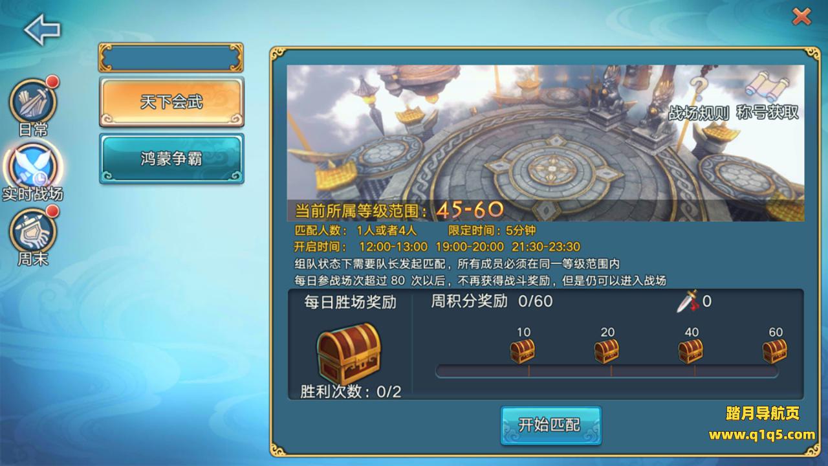Start matchmaking with 开始匹配 button

pos(550,425)
